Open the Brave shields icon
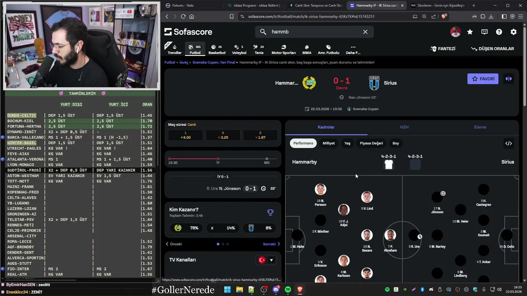527x296 pixels. pyautogui.click(x=443, y=16)
